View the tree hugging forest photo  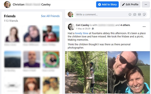click(x=86, y=72)
